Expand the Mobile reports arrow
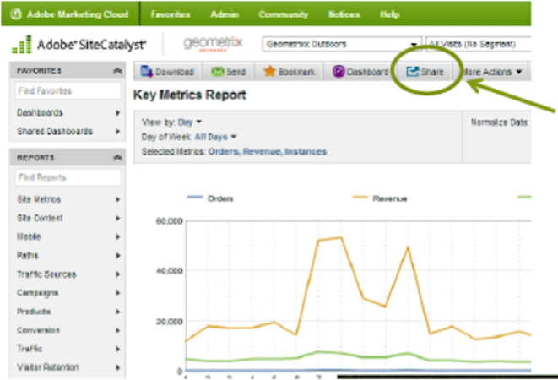558x380 pixels. [118, 236]
